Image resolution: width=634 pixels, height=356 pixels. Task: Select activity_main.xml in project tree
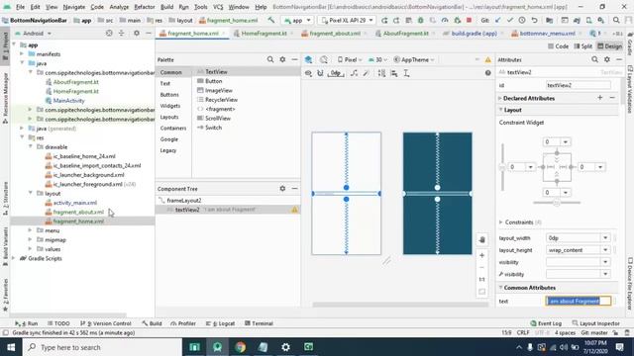[x=75, y=203]
